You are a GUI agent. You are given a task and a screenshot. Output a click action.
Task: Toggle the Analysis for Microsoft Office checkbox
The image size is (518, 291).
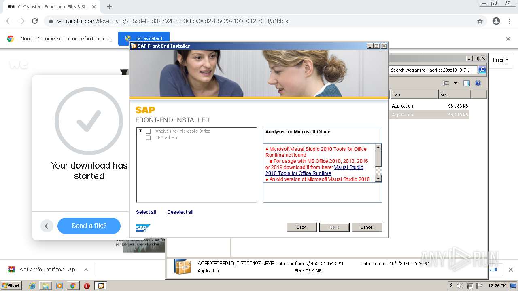pyautogui.click(x=148, y=131)
